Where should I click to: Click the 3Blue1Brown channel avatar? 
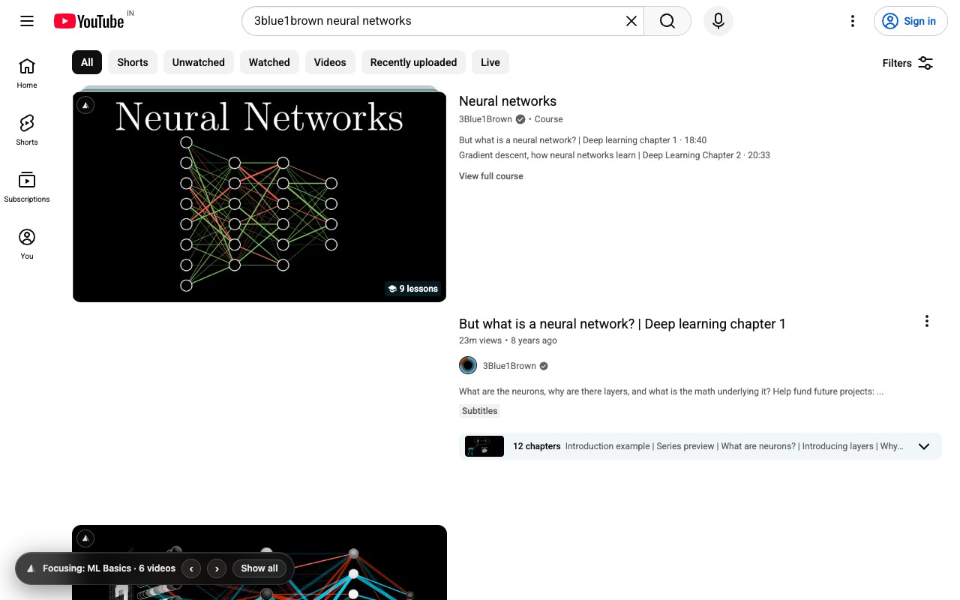(468, 366)
